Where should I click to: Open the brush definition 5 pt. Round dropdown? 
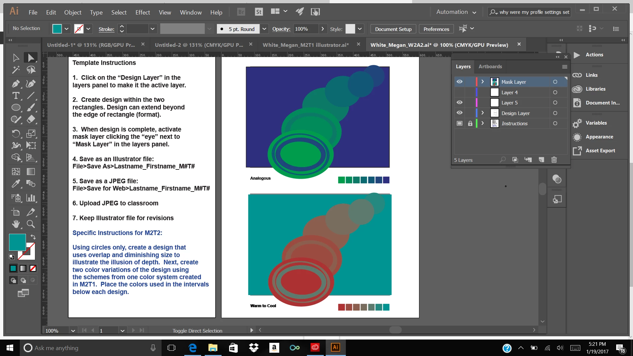click(264, 29)
